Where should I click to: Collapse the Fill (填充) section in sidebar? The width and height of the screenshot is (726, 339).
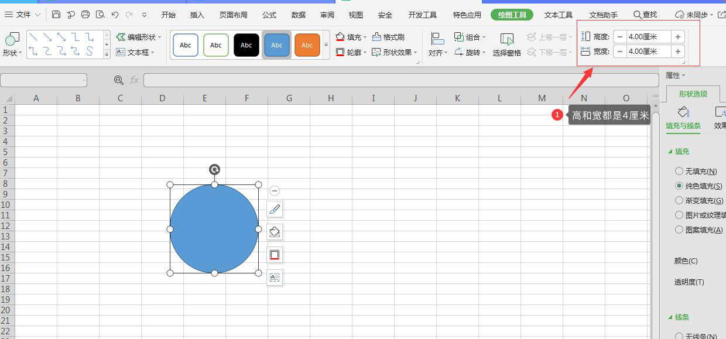671,152
